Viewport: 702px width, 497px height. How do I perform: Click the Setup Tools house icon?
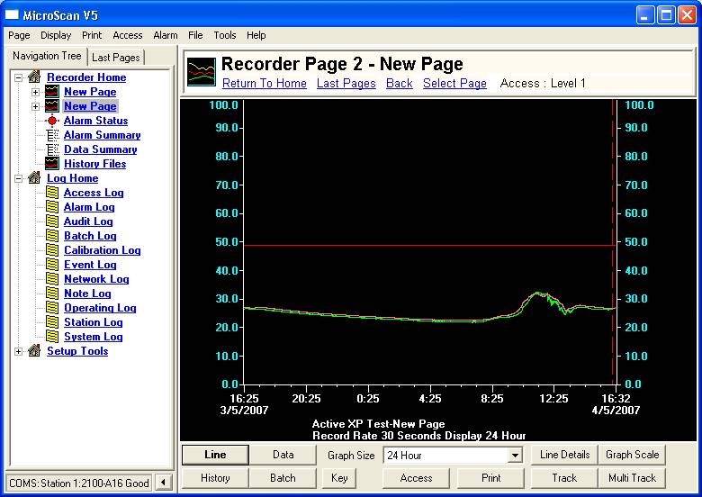pos(34,351)
